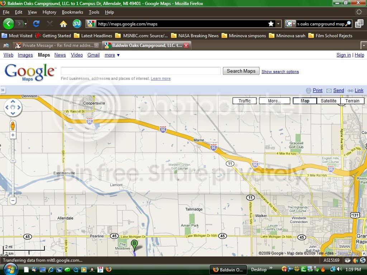
Task: Click the Street View pegman icon
Action: 13,126
